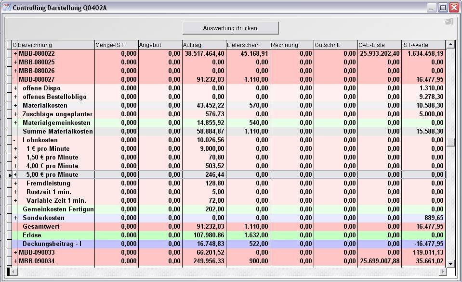
Task: Click the vertical scrollbar up arrow
Action: (450, 45)
